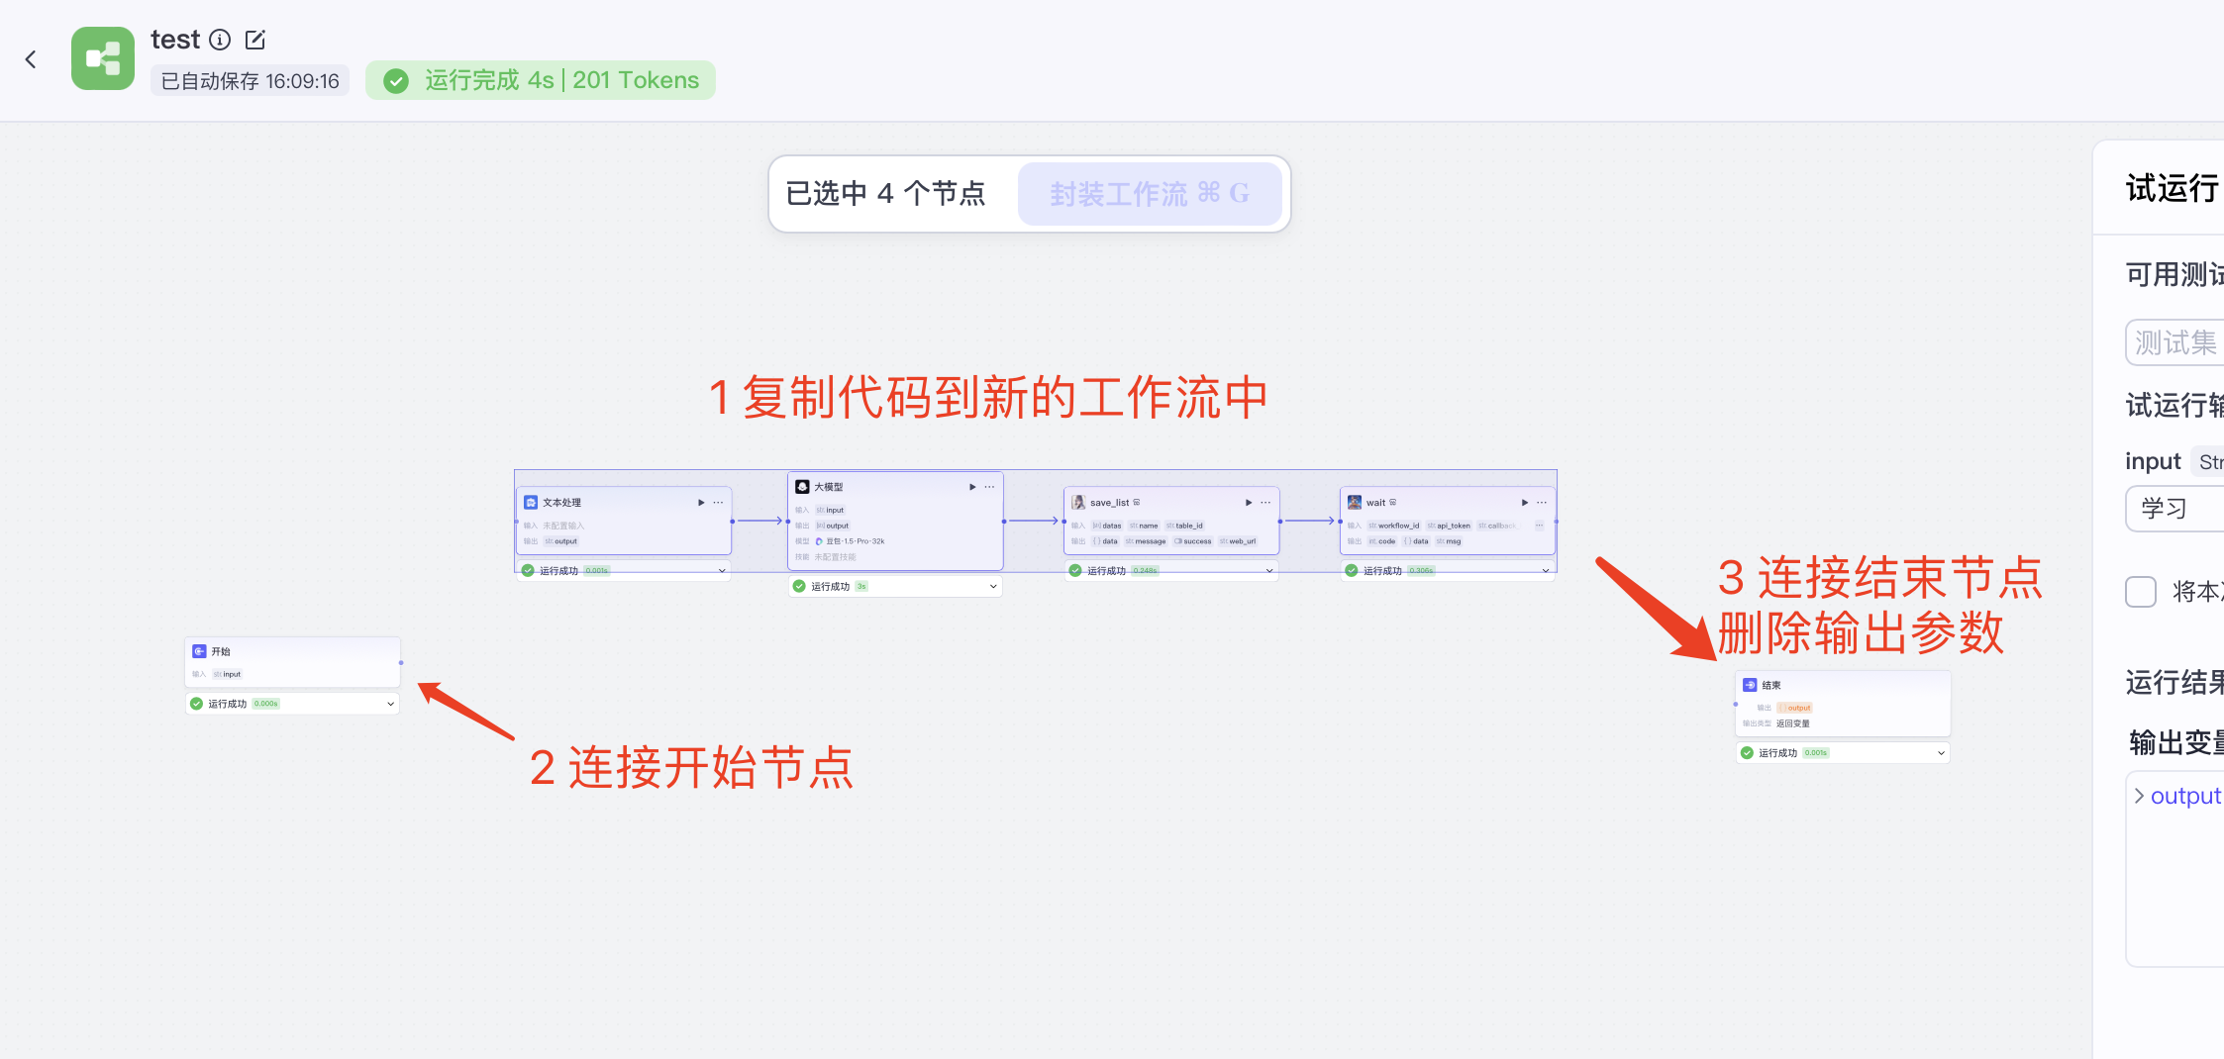Click the 已选中 4 个节点 label

885,194
